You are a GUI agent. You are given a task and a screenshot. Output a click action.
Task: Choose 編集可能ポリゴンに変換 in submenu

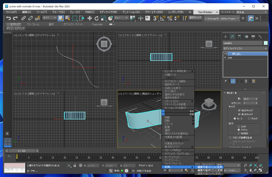209,170
